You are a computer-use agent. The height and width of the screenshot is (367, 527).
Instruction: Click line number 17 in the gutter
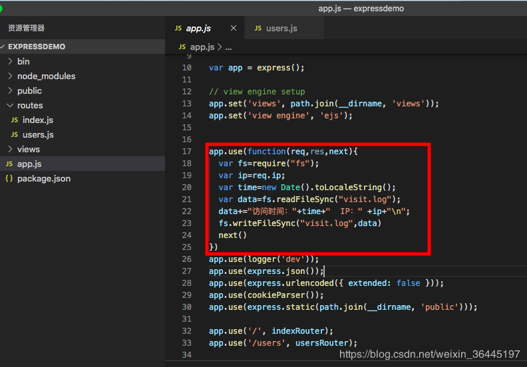pos(187,152)
